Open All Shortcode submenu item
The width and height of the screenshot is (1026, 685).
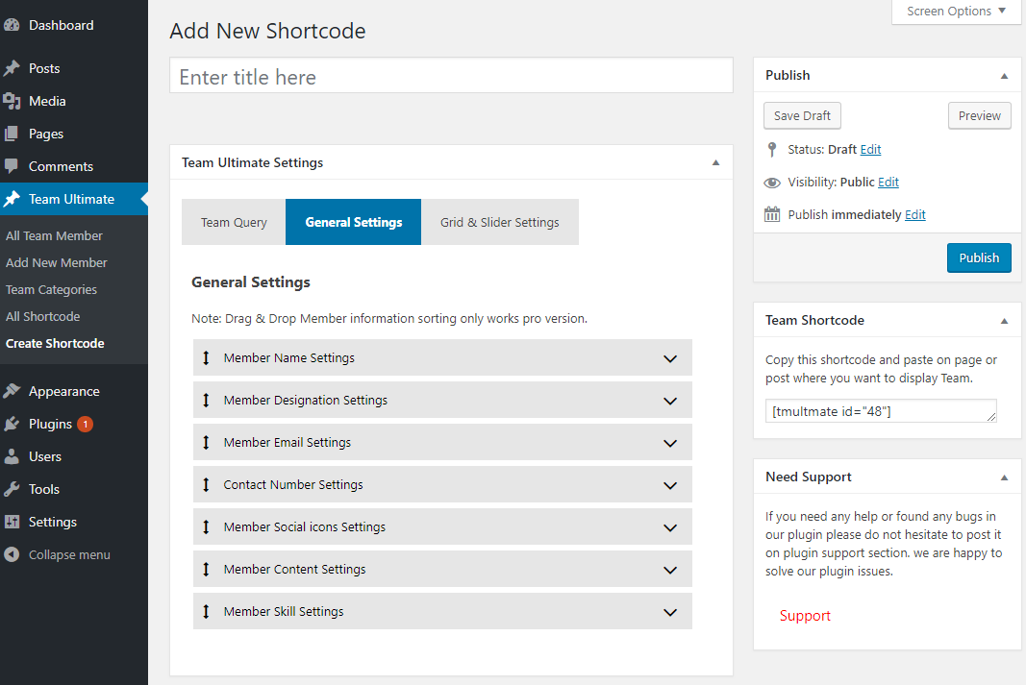(x=42, y=316)
